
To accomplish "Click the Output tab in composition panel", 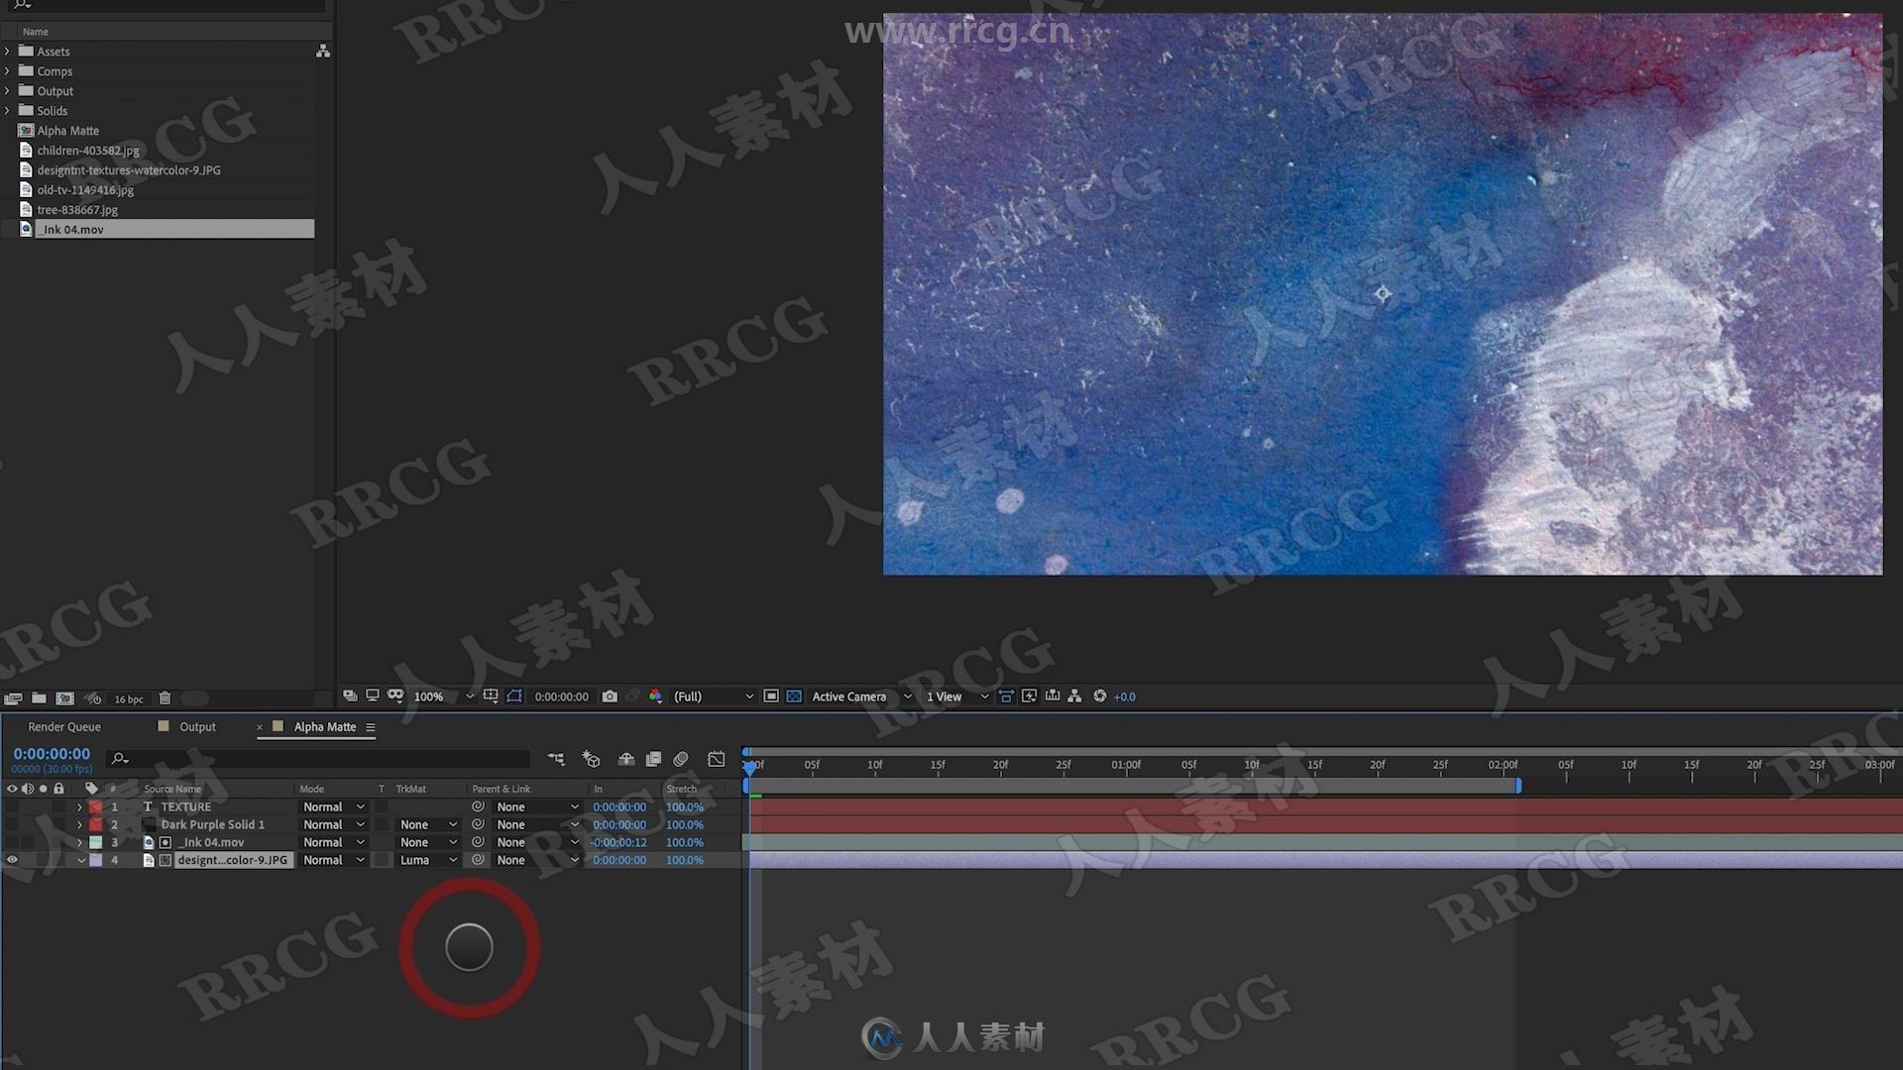I will coord(196,726).
